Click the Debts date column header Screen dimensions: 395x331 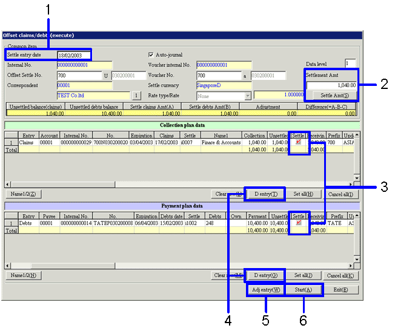[x=171, y=216]
